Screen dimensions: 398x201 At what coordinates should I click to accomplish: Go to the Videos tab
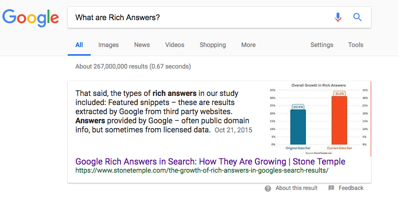pos(175,45)
